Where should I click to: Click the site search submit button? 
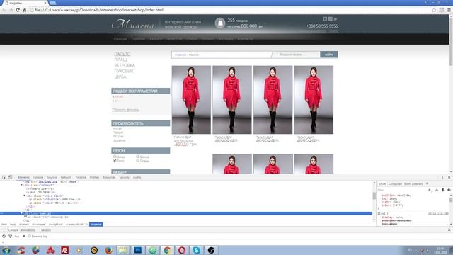[x=328, y=55]
